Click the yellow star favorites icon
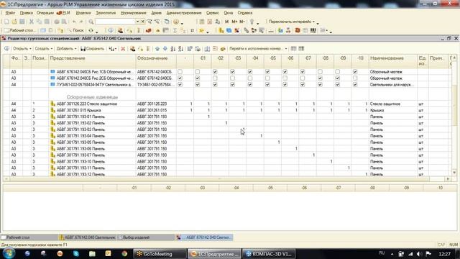The width and height of the screenshot is (460, 259). 201,30
